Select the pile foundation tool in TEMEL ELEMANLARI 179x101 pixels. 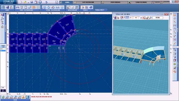click(x=62, y=7)
